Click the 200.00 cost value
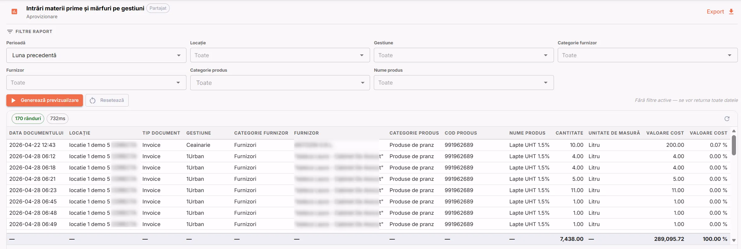This screenshot has width=741, height=249. point(675,145)
